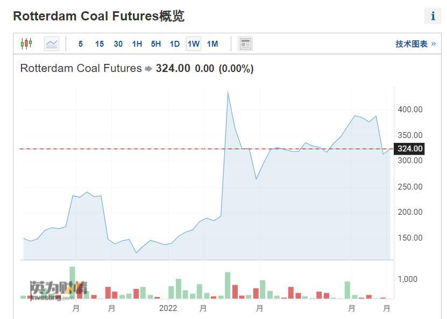Switch the chart to 5H interval
Image resolution: width=447 pixels, height=319 pixels.
click(x=156, y=44)
